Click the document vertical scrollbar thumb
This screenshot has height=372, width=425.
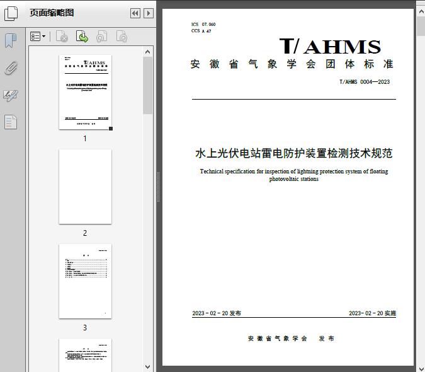click(421, 26)
